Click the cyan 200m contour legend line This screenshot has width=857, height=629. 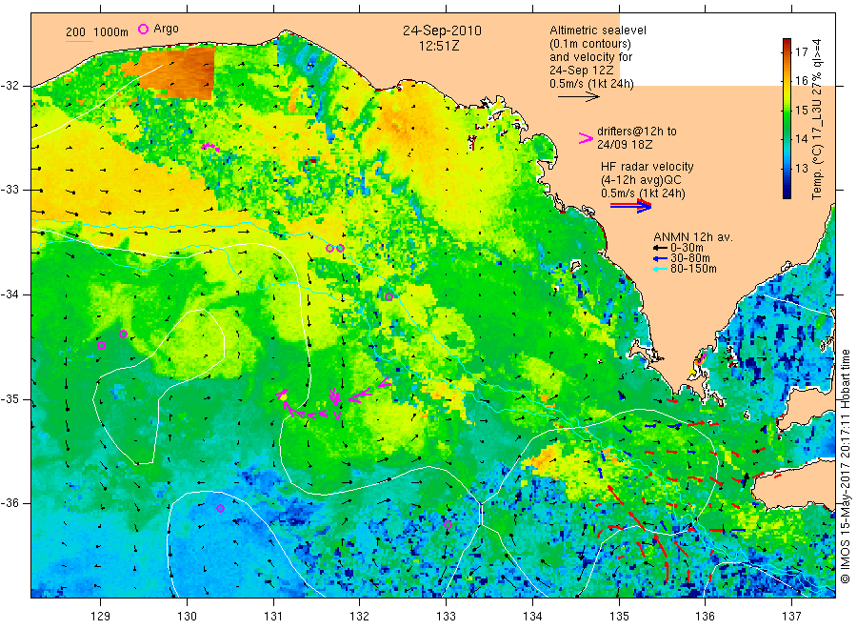79,41
